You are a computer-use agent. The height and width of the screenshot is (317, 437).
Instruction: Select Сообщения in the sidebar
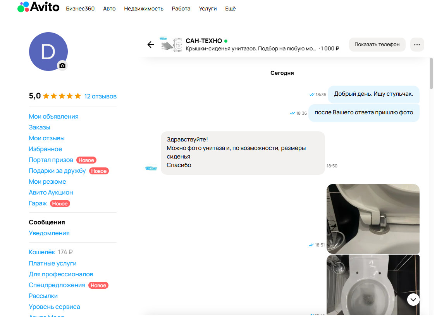[x=47, y=222]
